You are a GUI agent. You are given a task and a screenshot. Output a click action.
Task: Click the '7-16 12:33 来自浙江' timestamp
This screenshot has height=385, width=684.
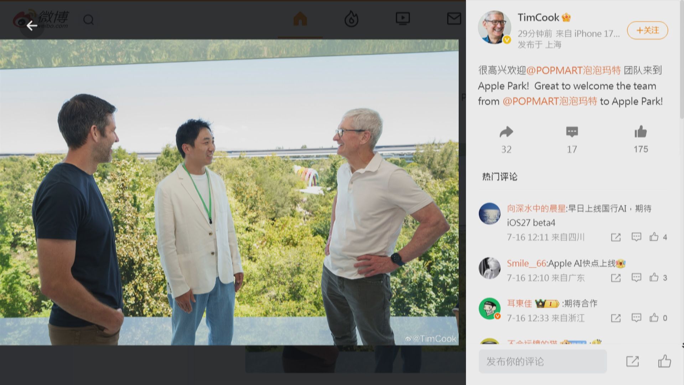[x=546, y=318]
